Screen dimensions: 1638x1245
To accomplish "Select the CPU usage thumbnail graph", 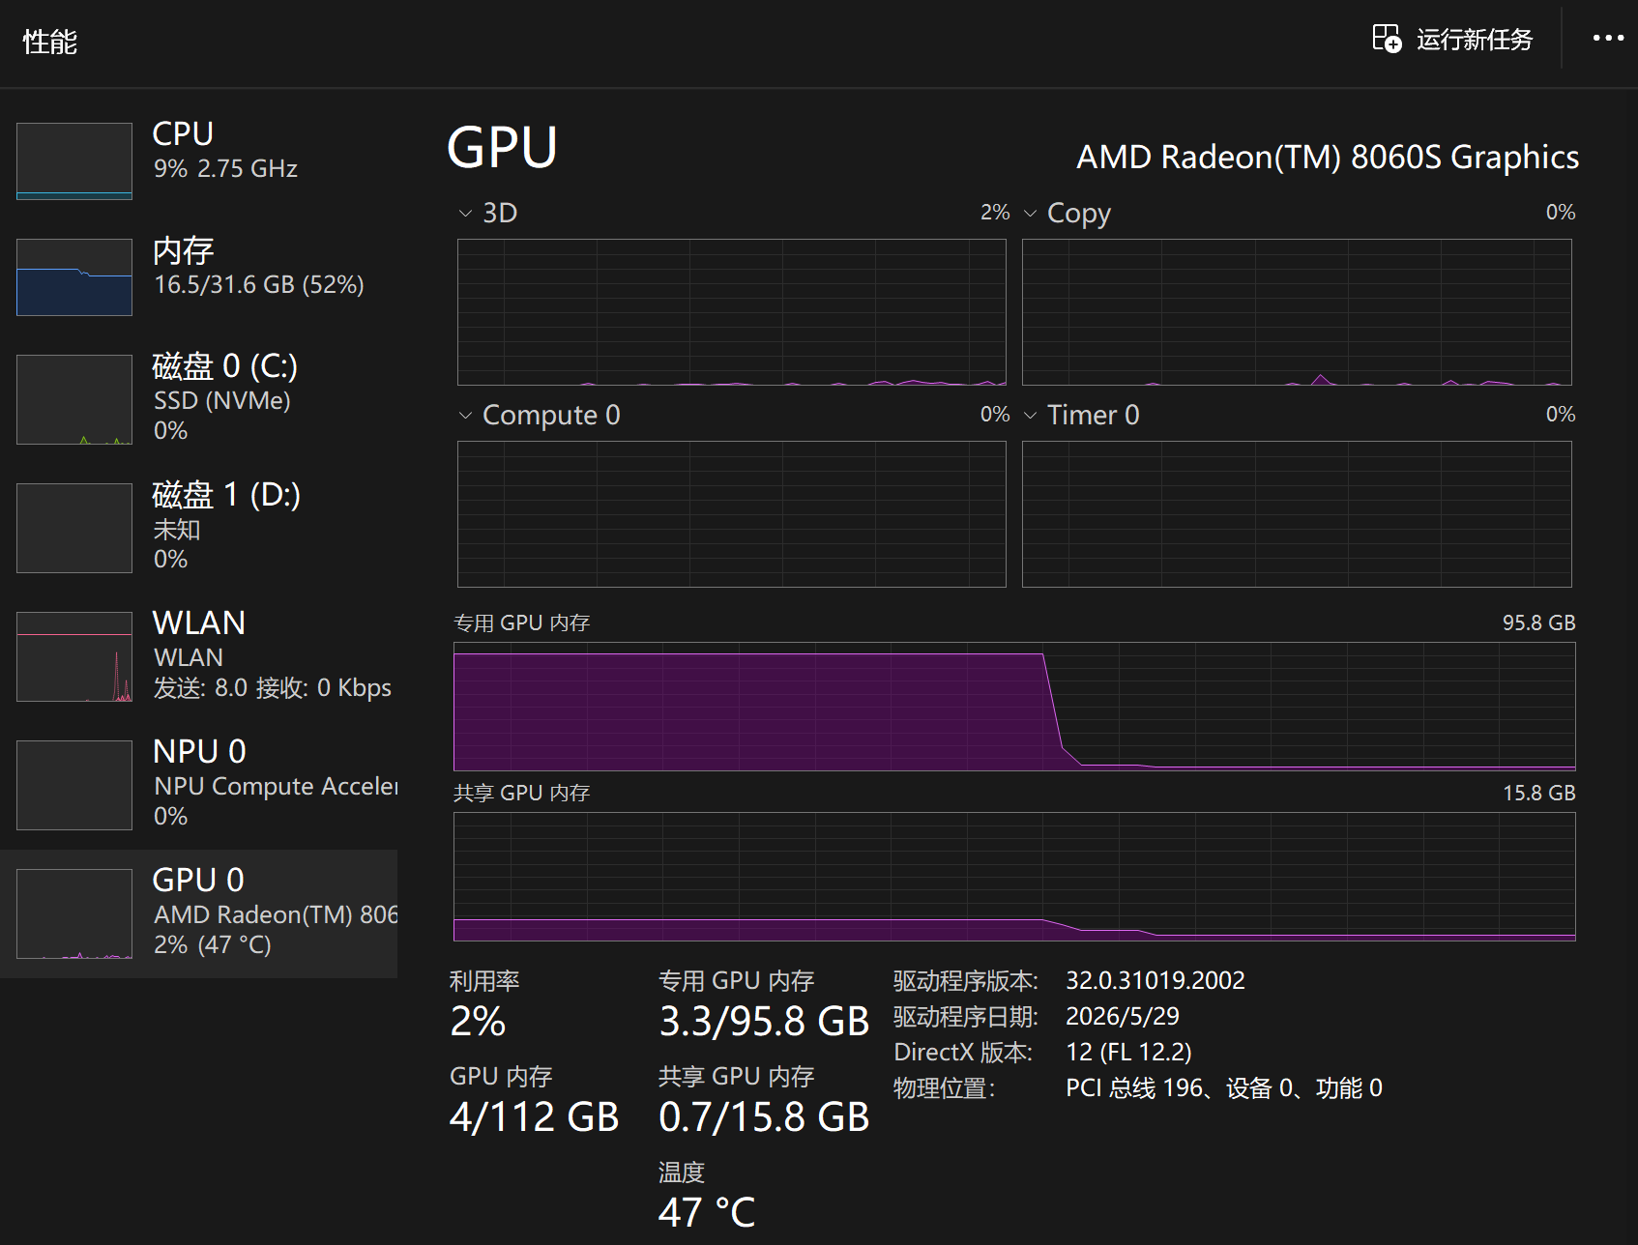I will pos(74,161).
